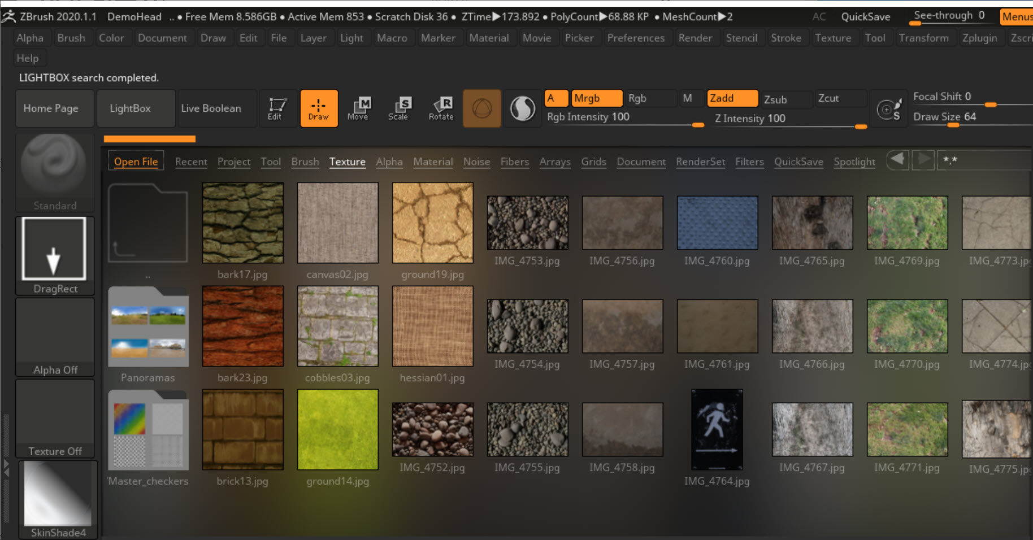The image size is (1033, 540).
Task: Click the Draw mode icon
Action: click(x=319, y=108)
